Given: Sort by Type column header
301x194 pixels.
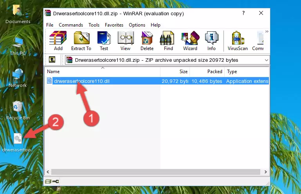Looking at the screenshot, I should click(247, 72).
